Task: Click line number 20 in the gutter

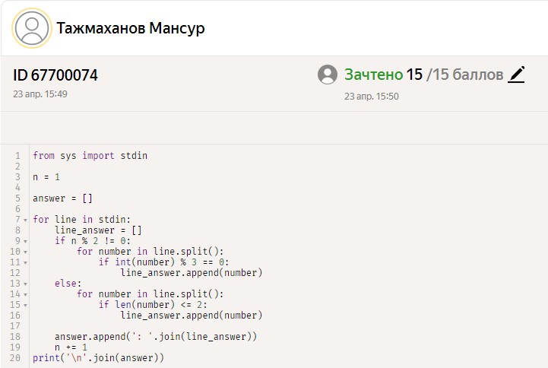Action: [15, 357]
